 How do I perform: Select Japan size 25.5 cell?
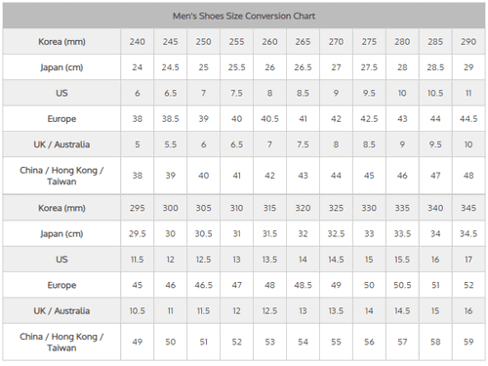236,67
